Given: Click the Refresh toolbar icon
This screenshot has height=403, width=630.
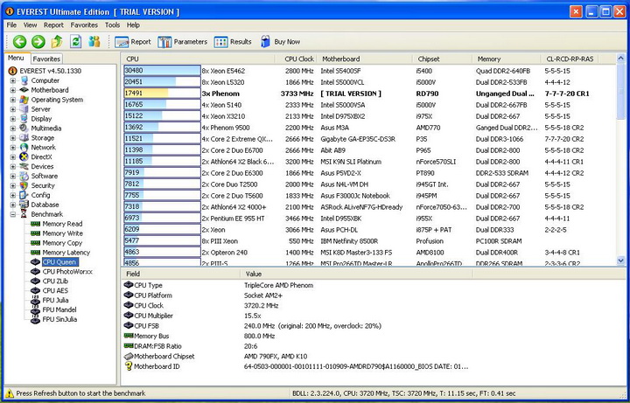Looking at the screenshot, I should tap(75, 41).
